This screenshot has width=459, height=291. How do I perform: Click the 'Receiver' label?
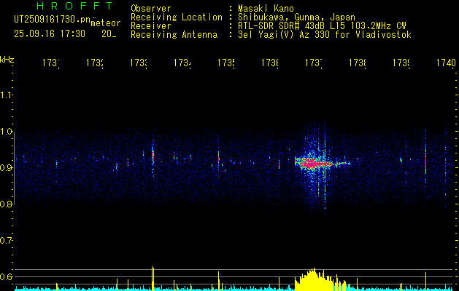[x=151, y=26]
